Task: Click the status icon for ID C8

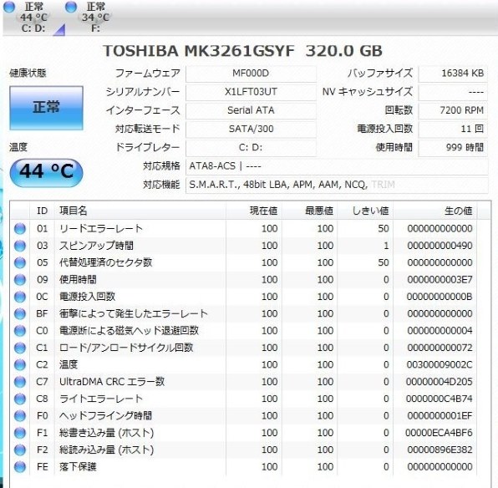Action: (20, 399)
